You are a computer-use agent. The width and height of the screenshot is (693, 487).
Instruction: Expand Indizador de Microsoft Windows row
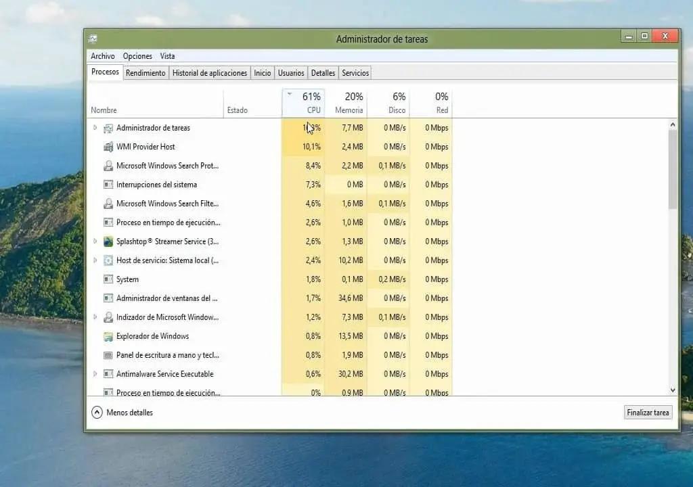point(95,317)
